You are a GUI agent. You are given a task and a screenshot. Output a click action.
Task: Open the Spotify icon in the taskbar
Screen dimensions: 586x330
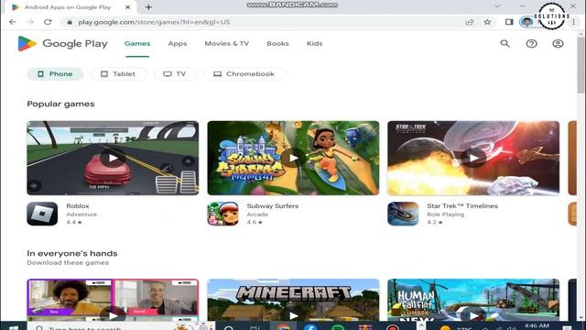click(338, 328)
